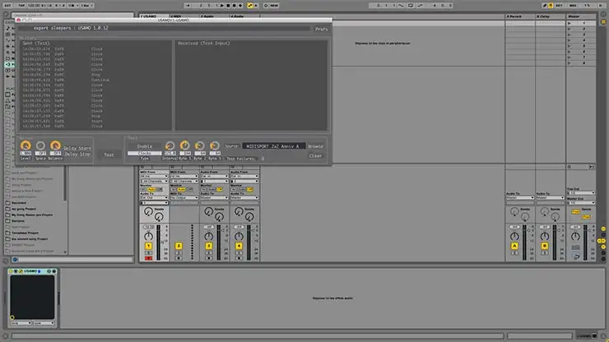Open Audio From dropdown on track 4

[x=244, y=176]
